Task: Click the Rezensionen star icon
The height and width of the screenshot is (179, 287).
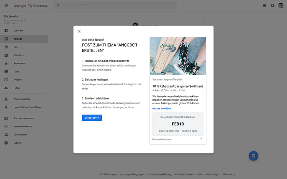Action: 6,63
